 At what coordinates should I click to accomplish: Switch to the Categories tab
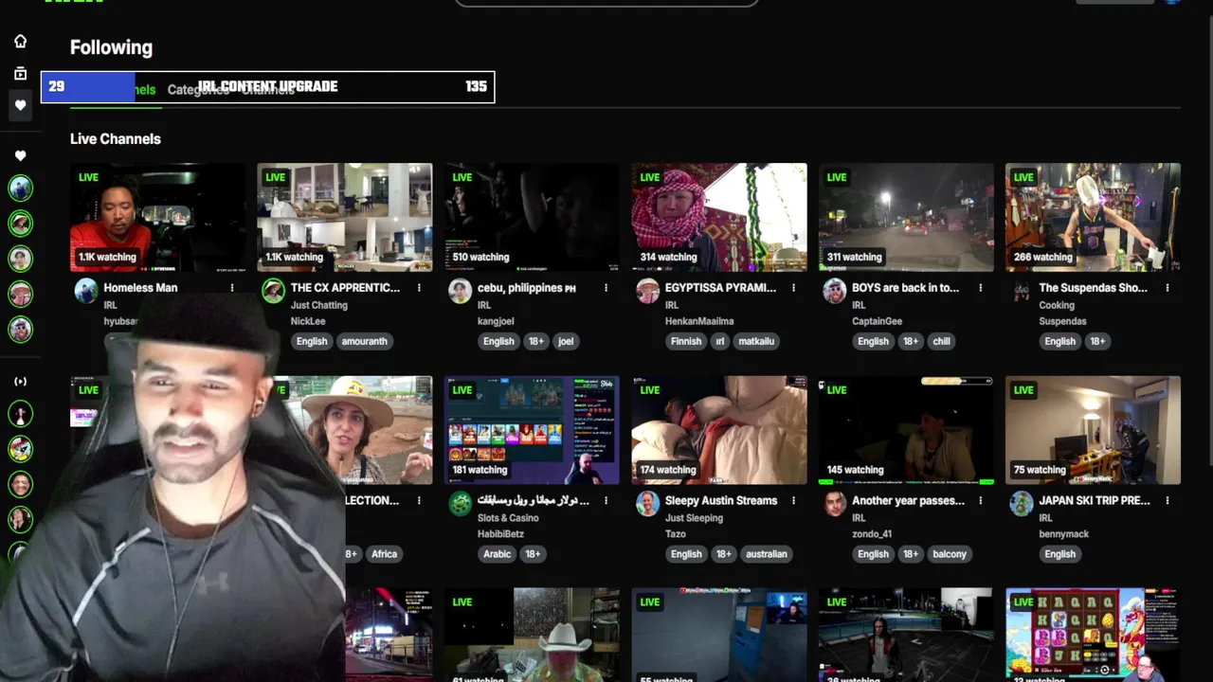tap(198, 90)
